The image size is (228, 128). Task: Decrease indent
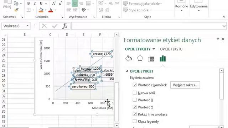pos(68,10)
